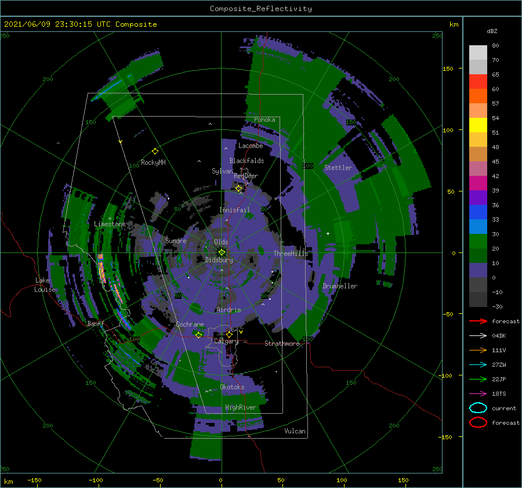Viewport: 522px width, 488px height.
Task: Select the green 22JP arrow legend icon
Action: [478, 379]
